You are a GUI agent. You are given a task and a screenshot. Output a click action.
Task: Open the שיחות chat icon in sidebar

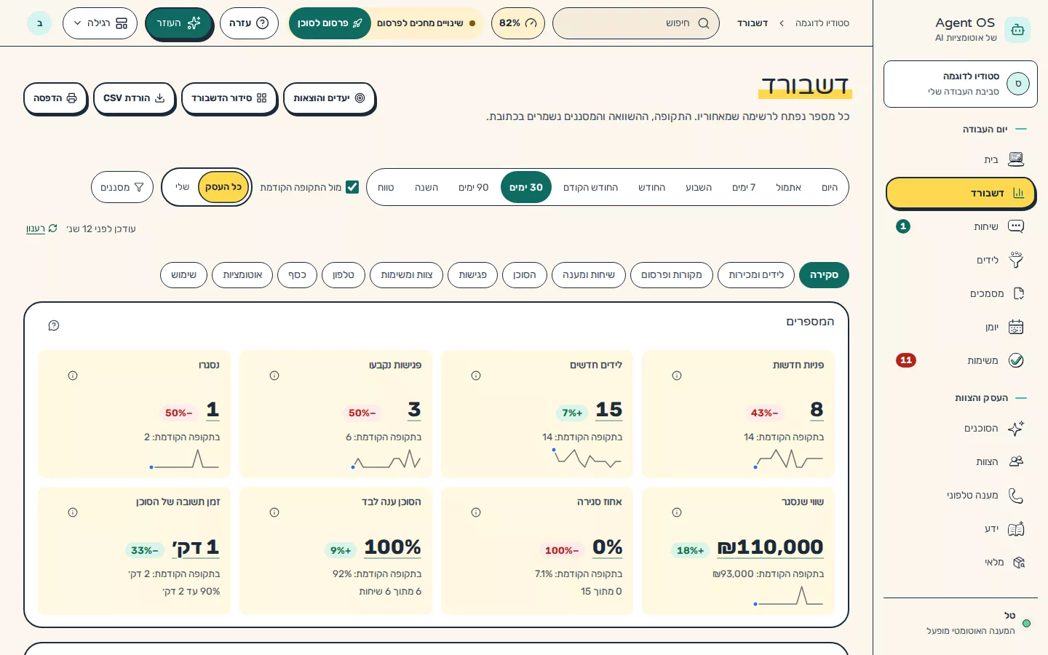click(x=1016, y=226)
